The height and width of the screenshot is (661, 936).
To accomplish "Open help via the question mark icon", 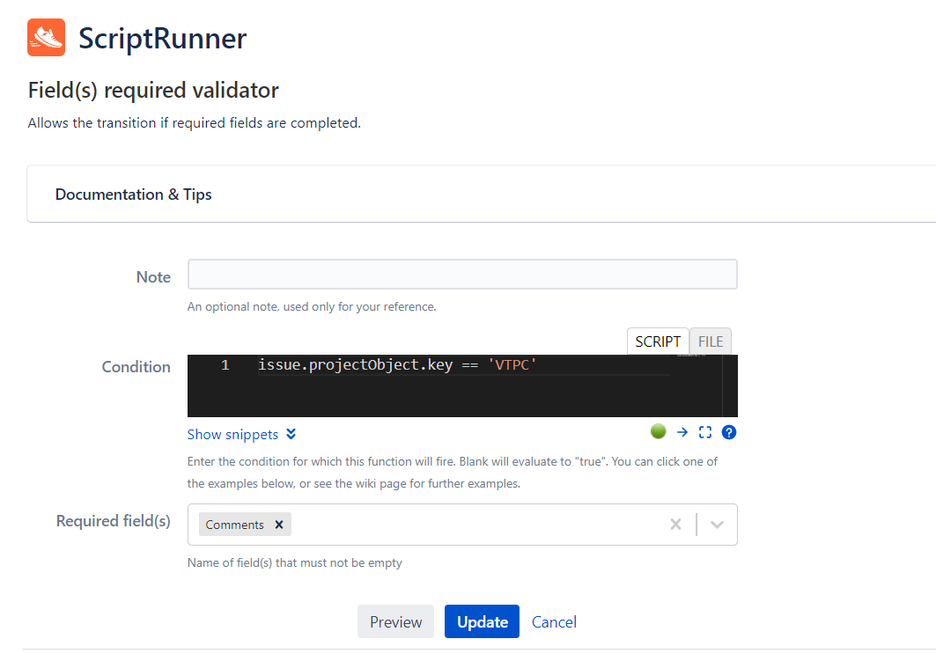I will [x=728, y=432].
